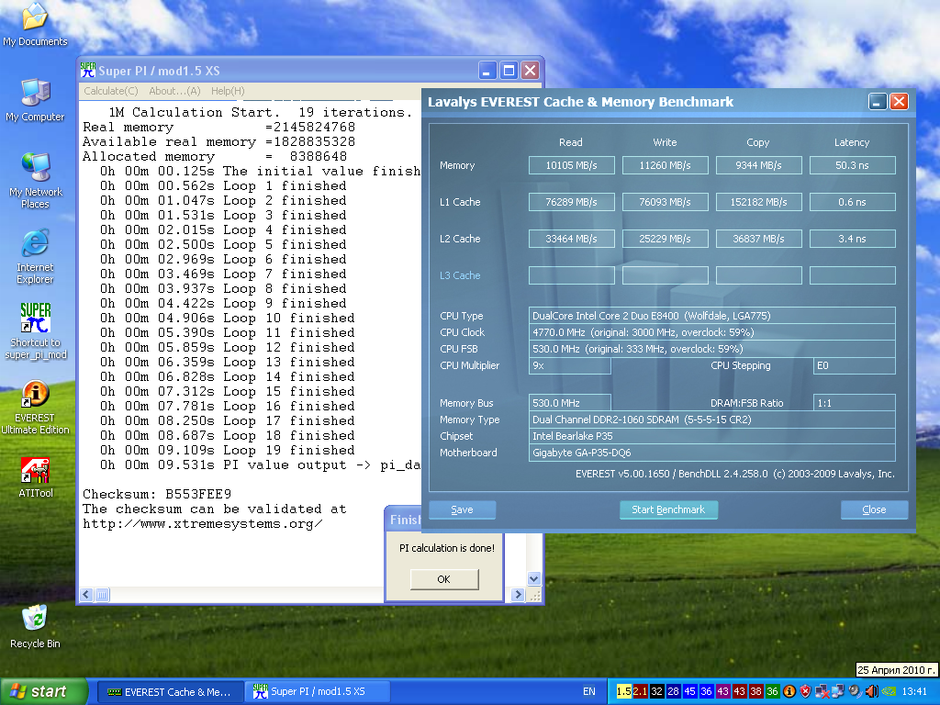Image resolution: width=940 pixels, height=705 pixels.
Task: Select the super_pi_mod shortcut icon on desktop
Action: click(x=36, y=330)
